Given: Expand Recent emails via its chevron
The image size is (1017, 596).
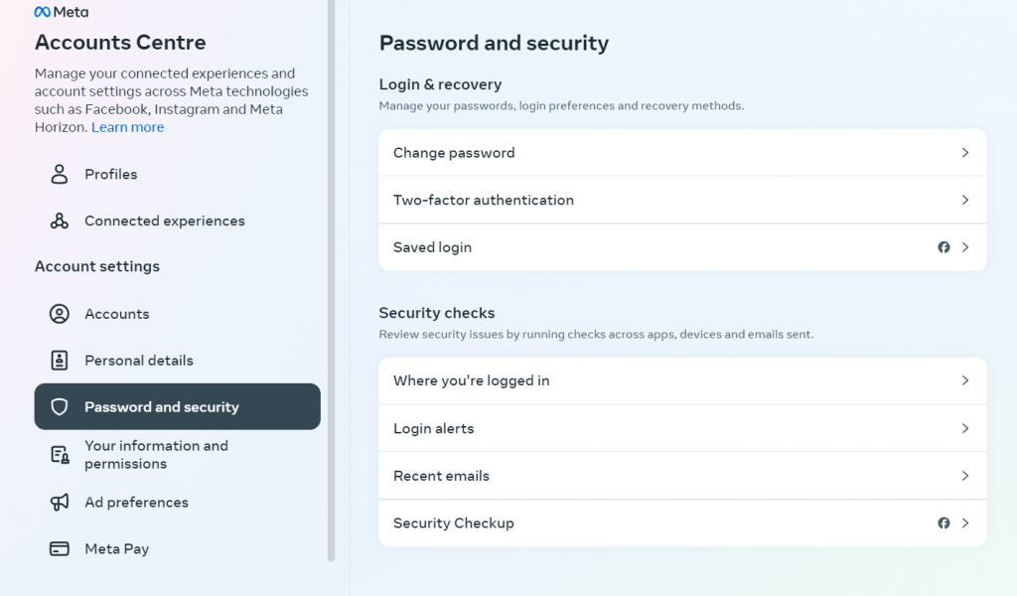Looking at the screenshot, I should click(x=964, y=476).
